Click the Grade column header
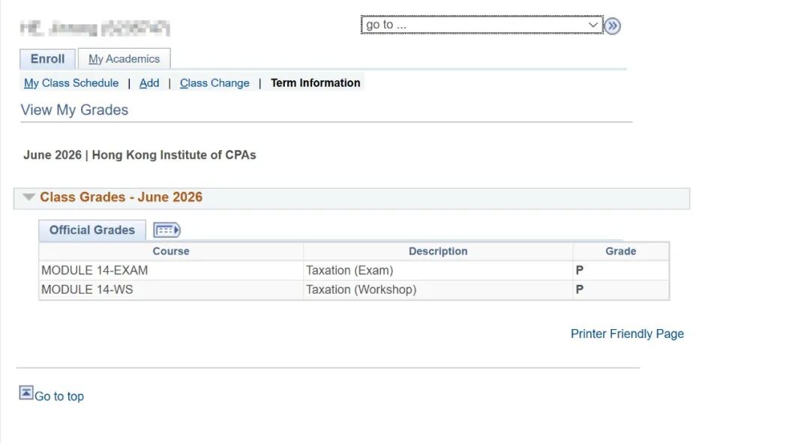The width and height of the screenshot is (810, 443). (621, 251)
